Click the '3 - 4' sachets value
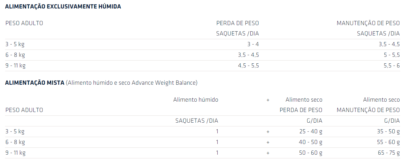The image size is (410, 165). [253, 45]
